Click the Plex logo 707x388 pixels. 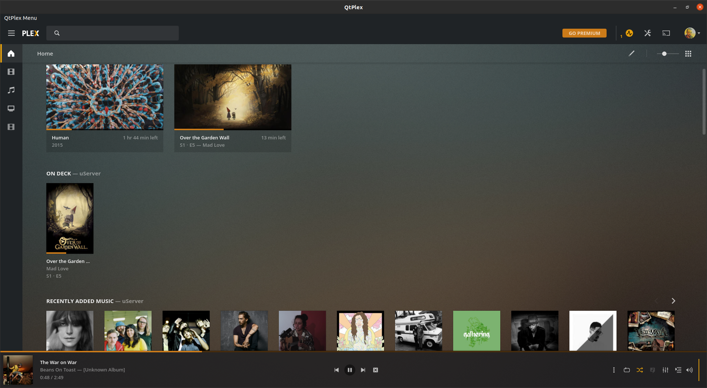31,33
